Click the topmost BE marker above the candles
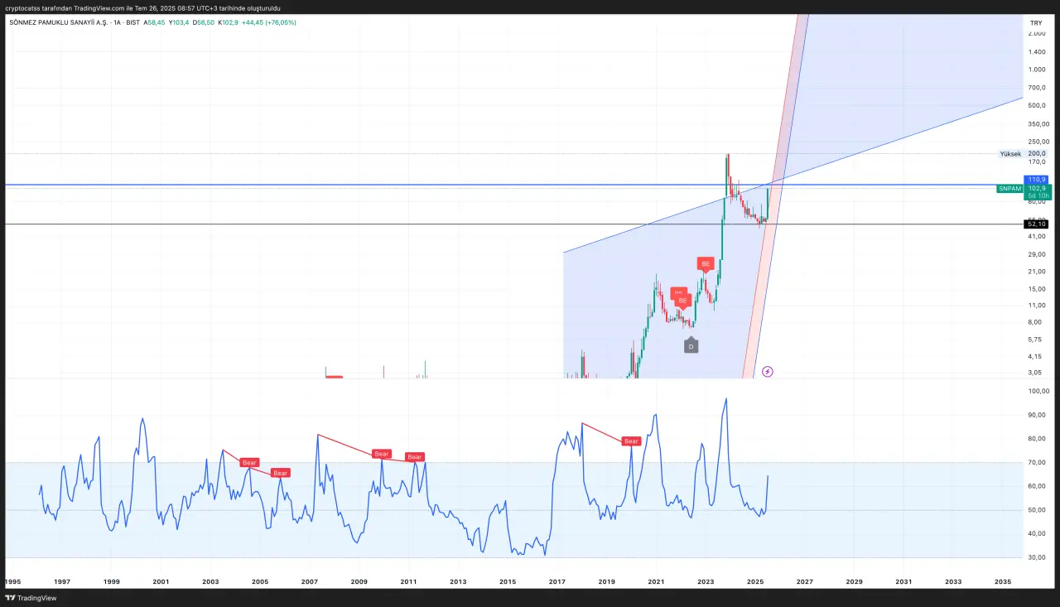Image resolution: width=1060 pixels, height=607 pixels. (x=706, y=264)
